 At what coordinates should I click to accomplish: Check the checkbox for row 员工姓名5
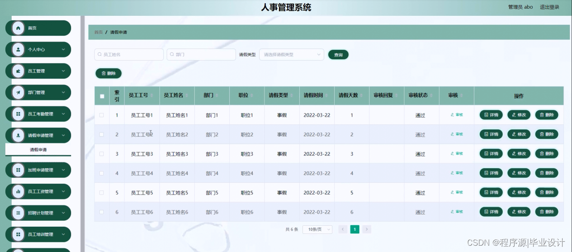click(102, 193)
